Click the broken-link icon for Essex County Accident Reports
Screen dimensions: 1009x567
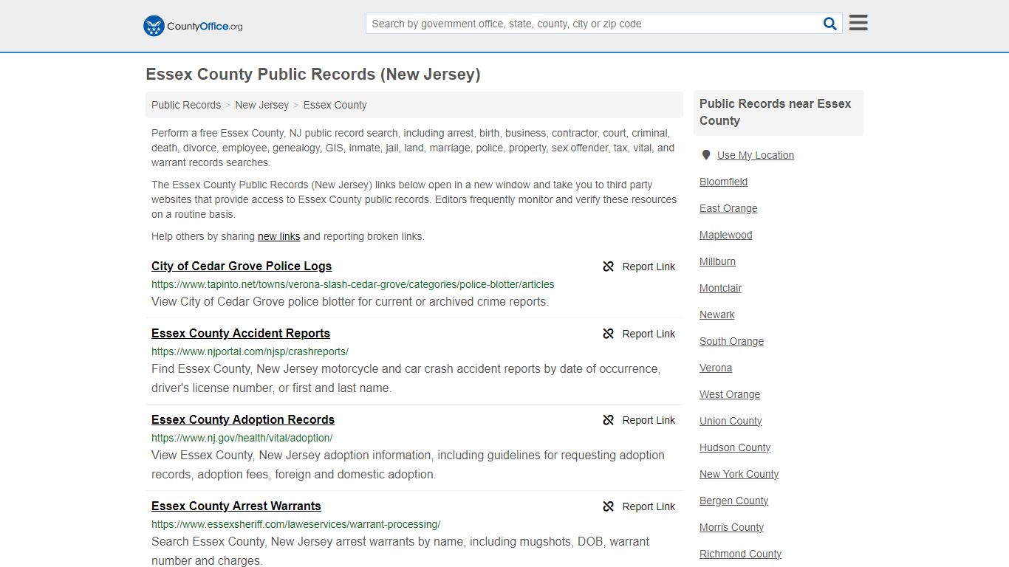609,334
